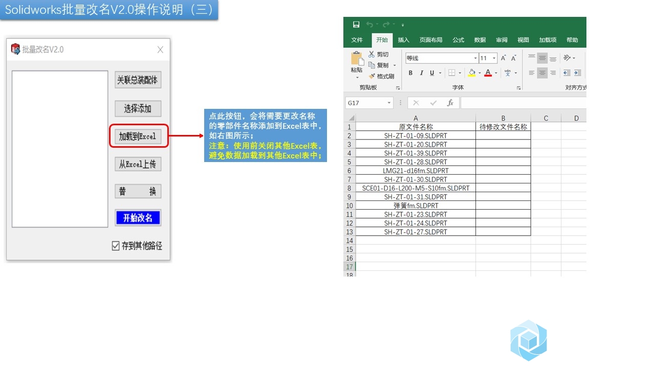Select cell 弹簧fm.SLDPRT
This screenshot has height=368, width=655.
(416, 205)
